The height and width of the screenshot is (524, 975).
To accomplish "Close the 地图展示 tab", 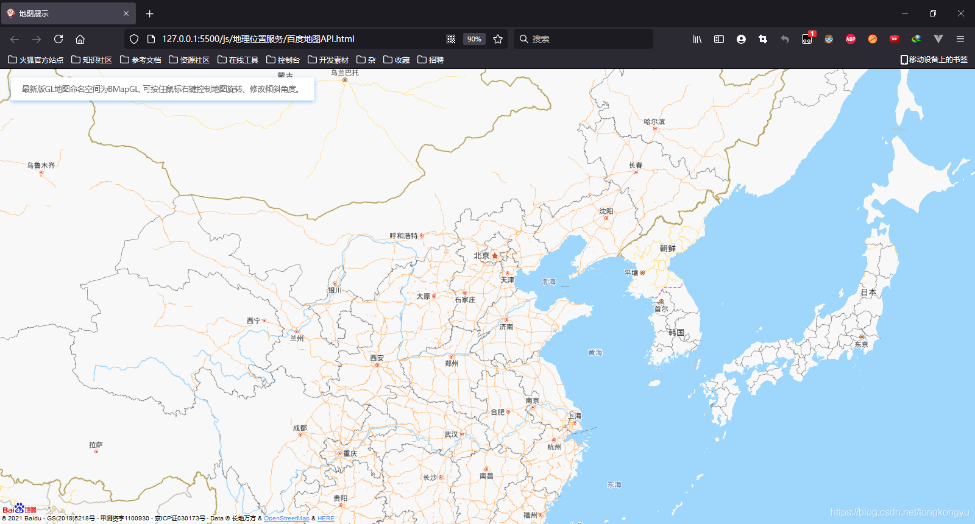I will (x=126, y=13).
